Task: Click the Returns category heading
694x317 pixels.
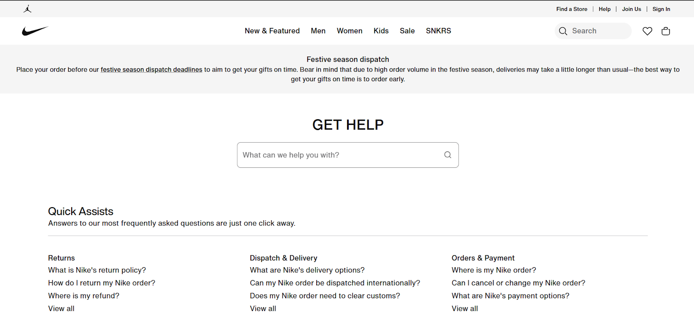Action: pyautogui.click(x=62, y=258)
